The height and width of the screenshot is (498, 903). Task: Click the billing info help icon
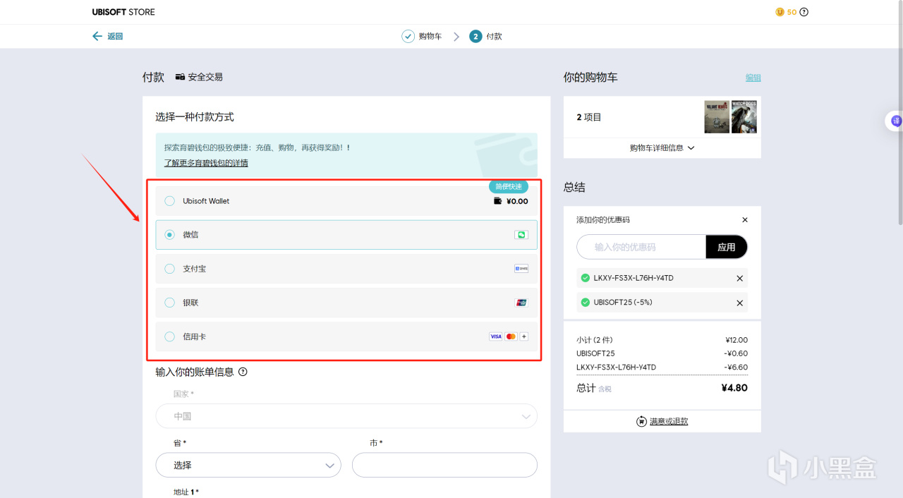point(243,372)
